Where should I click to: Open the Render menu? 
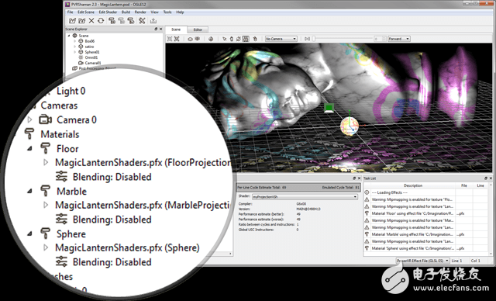140,12
